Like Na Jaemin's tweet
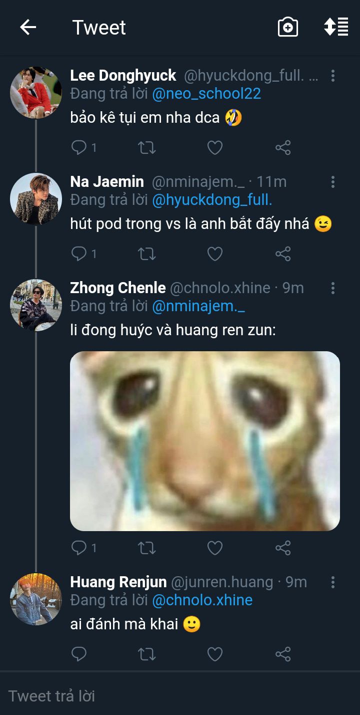The image size is (360, 715). 215,254
